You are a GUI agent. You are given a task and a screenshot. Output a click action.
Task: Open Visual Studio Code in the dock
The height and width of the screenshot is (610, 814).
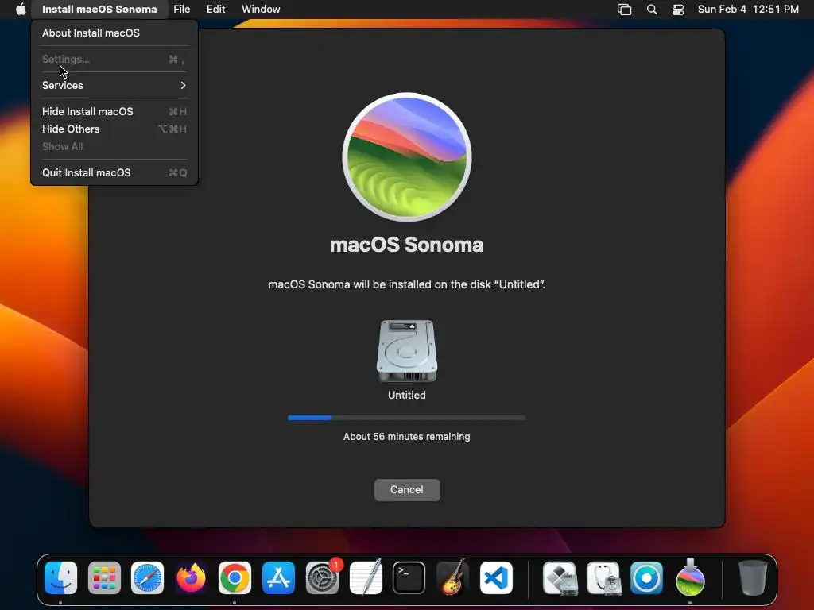click(x=496, y=577)
